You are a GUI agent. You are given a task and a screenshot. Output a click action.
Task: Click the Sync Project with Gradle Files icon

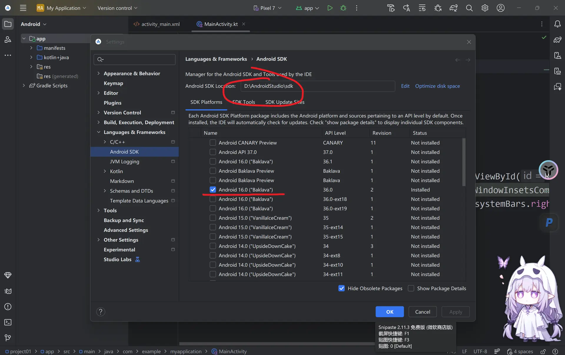[x=453, y=8]
